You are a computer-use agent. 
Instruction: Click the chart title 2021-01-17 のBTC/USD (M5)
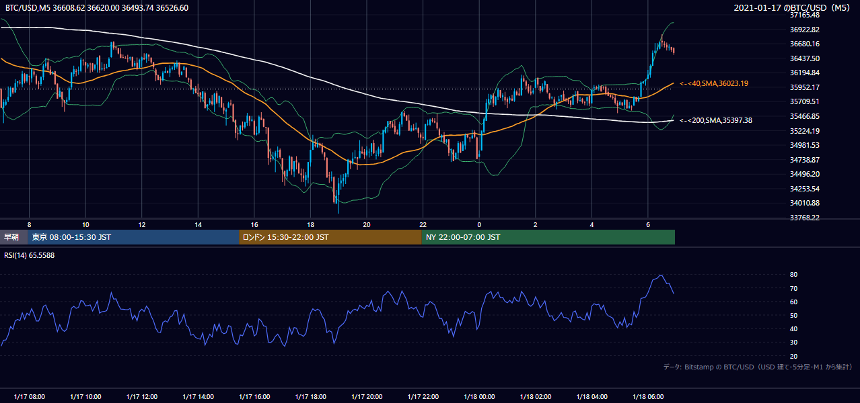click(x=793, y=8)
